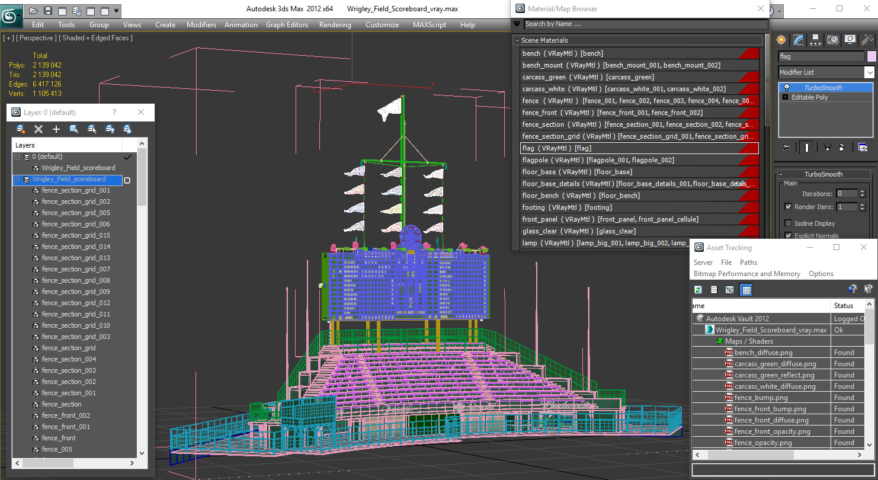The image size is (878, 480).
Task: Open Material/Map Browser options arrow
Action: 517,24
